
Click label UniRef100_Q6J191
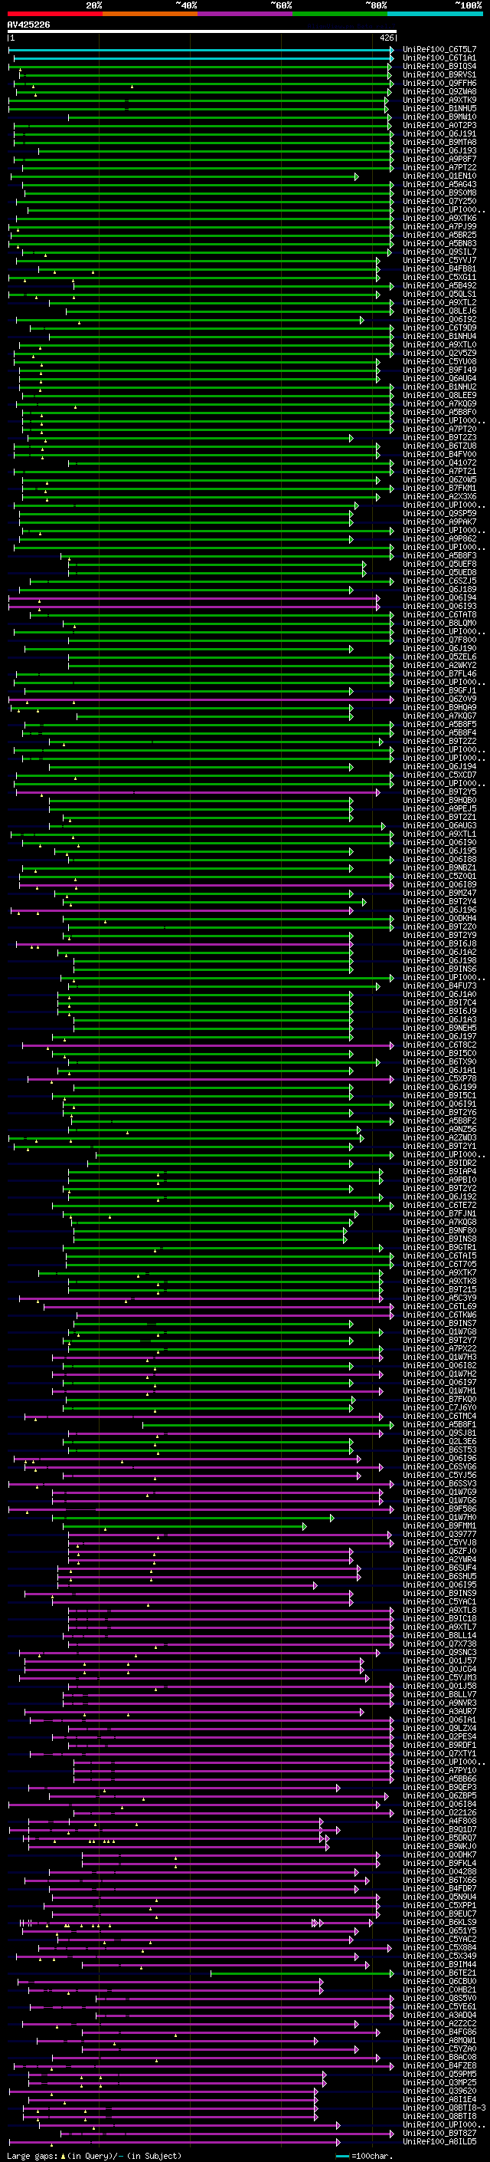439,133
